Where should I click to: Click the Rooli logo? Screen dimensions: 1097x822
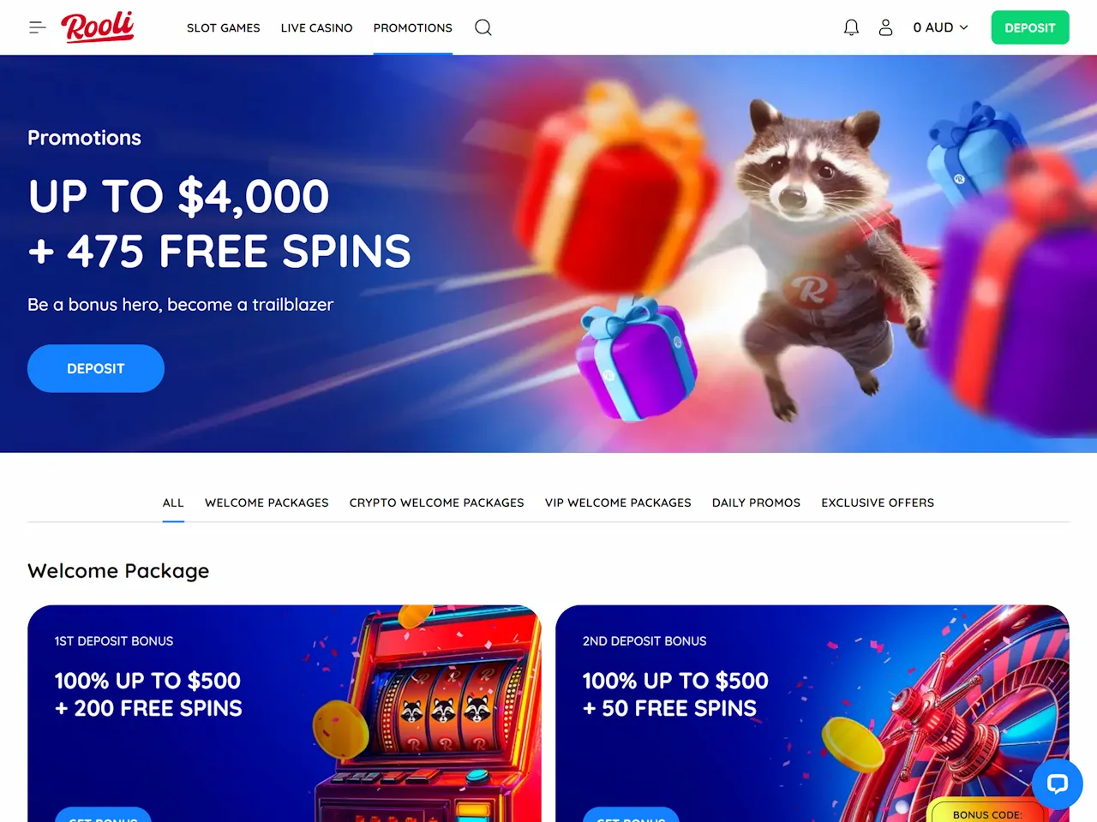[97, 27]
